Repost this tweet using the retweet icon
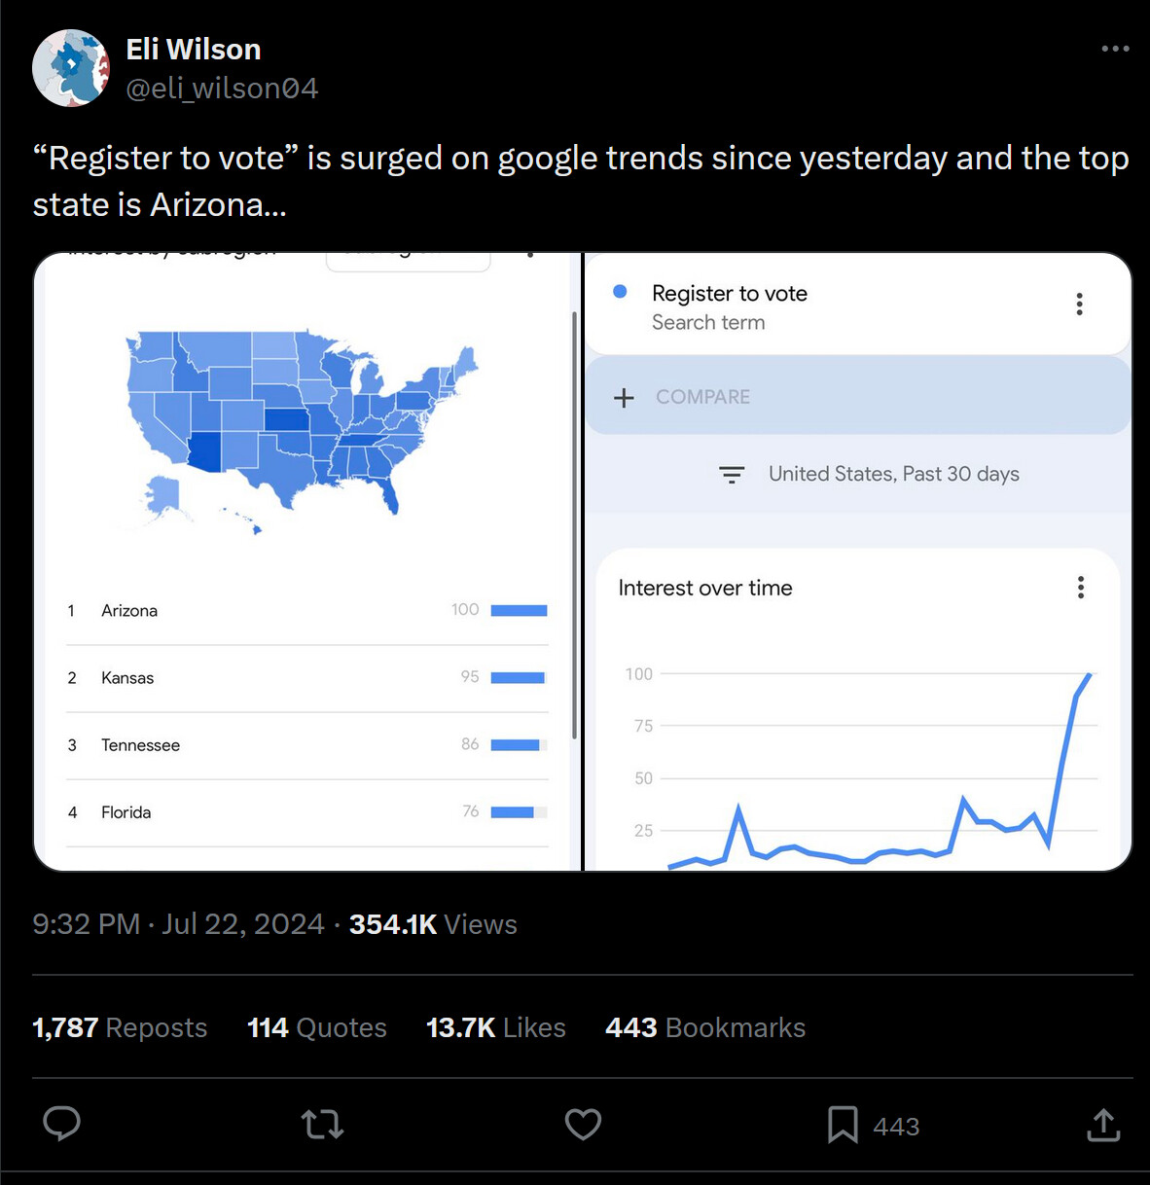 click(x=322, y=1125)
